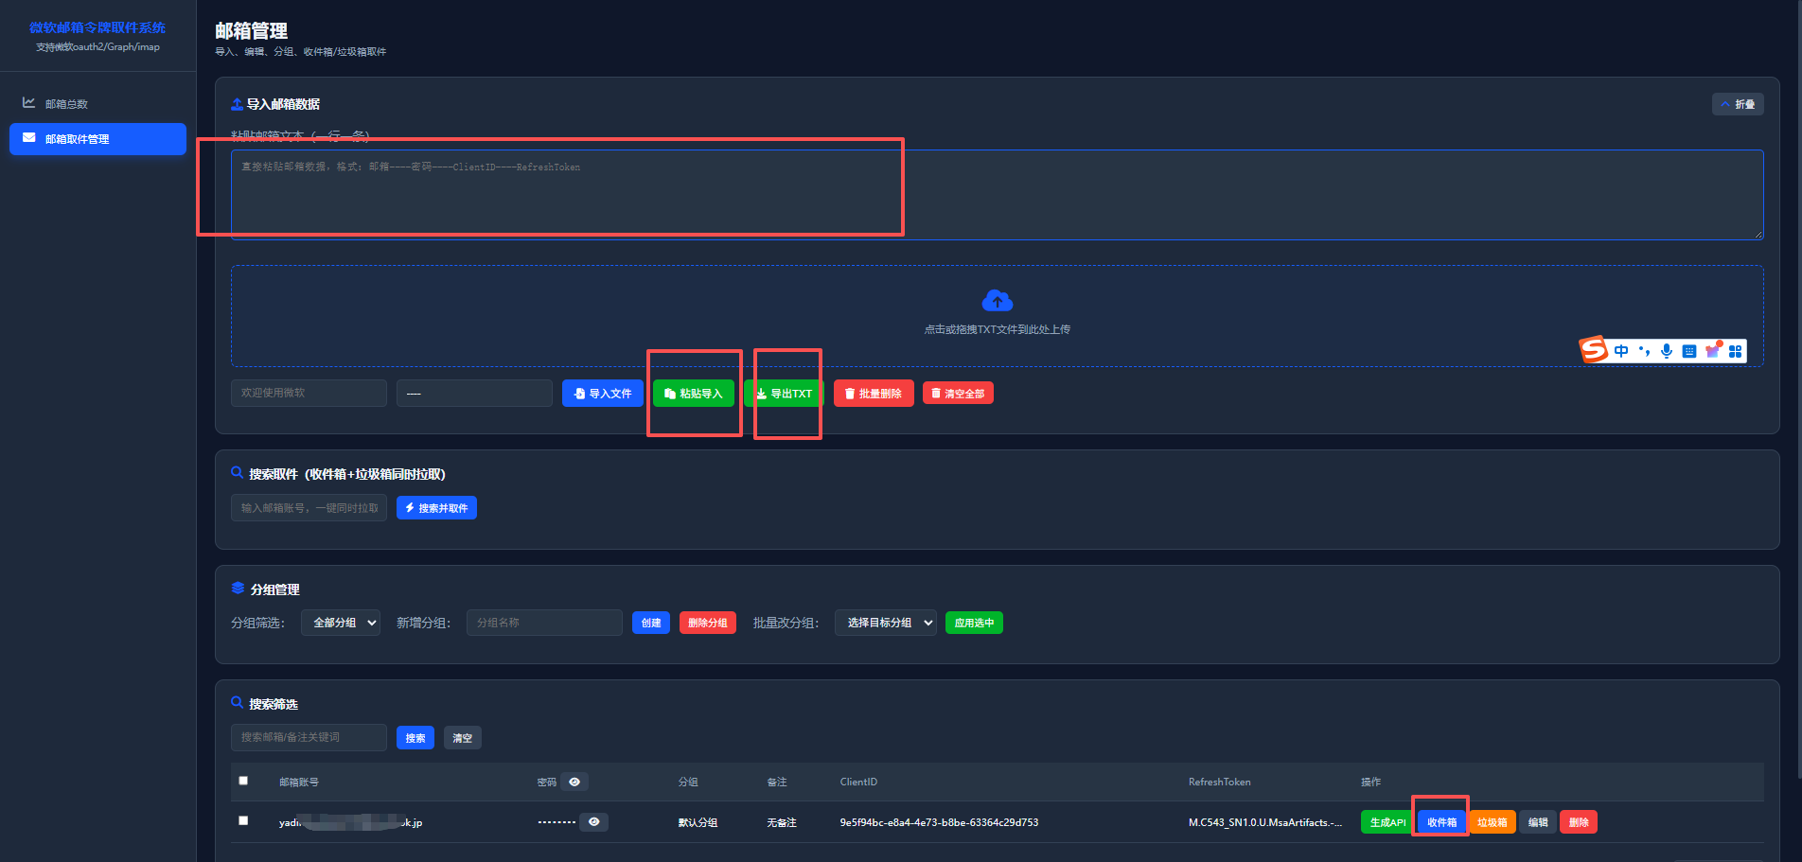This screenshot has height=862, width=1802.
Task: Click the keyboard icon in the IME toolbar
Action: point(1689,351)
